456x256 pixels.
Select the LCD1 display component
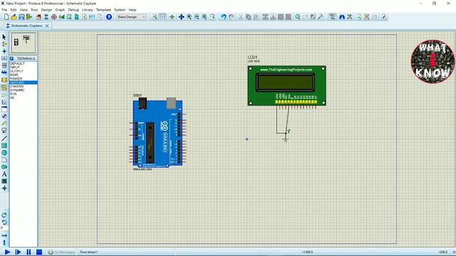[286, 85]
